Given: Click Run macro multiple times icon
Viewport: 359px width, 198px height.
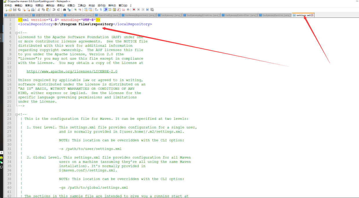Looking at the screenshot, I should click(147, 10).
